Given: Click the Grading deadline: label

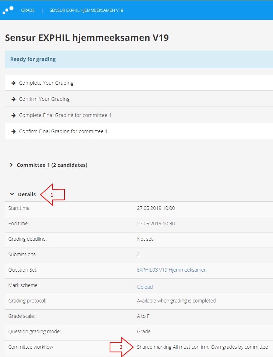Looking at the screenshot, I should (x=27, y=239).
